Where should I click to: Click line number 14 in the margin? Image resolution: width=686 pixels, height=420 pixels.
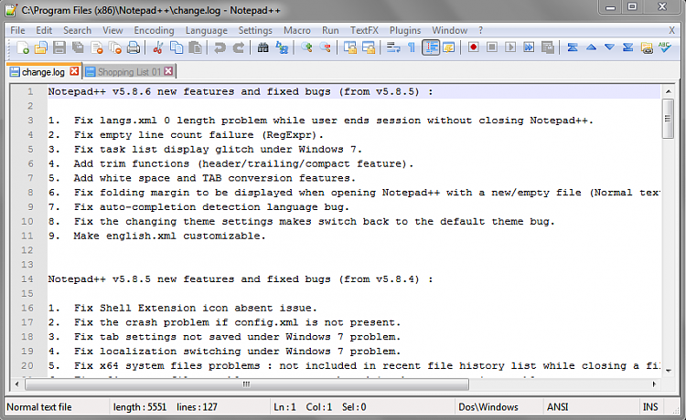[x=27, y=278]
